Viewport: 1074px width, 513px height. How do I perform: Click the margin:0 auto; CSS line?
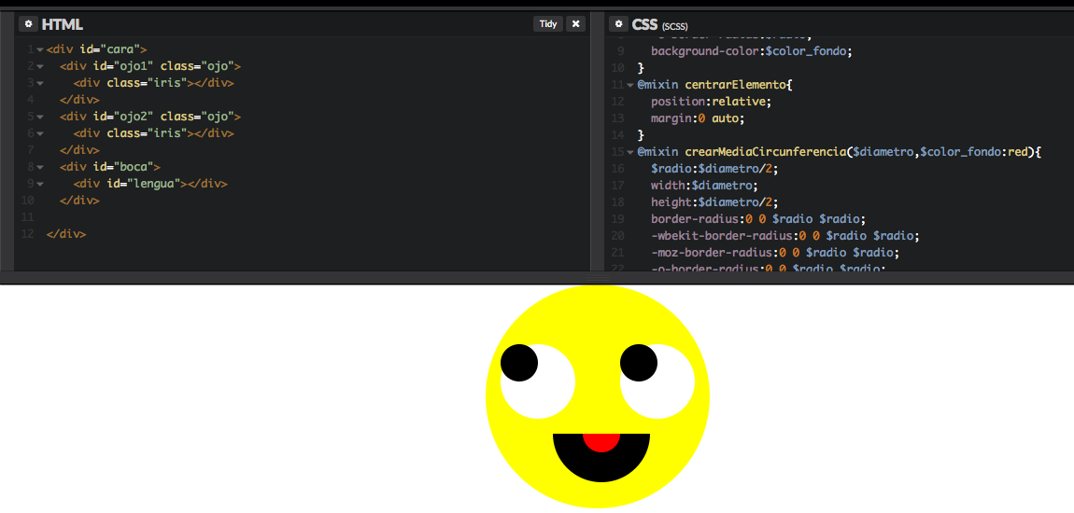point(698,118)
